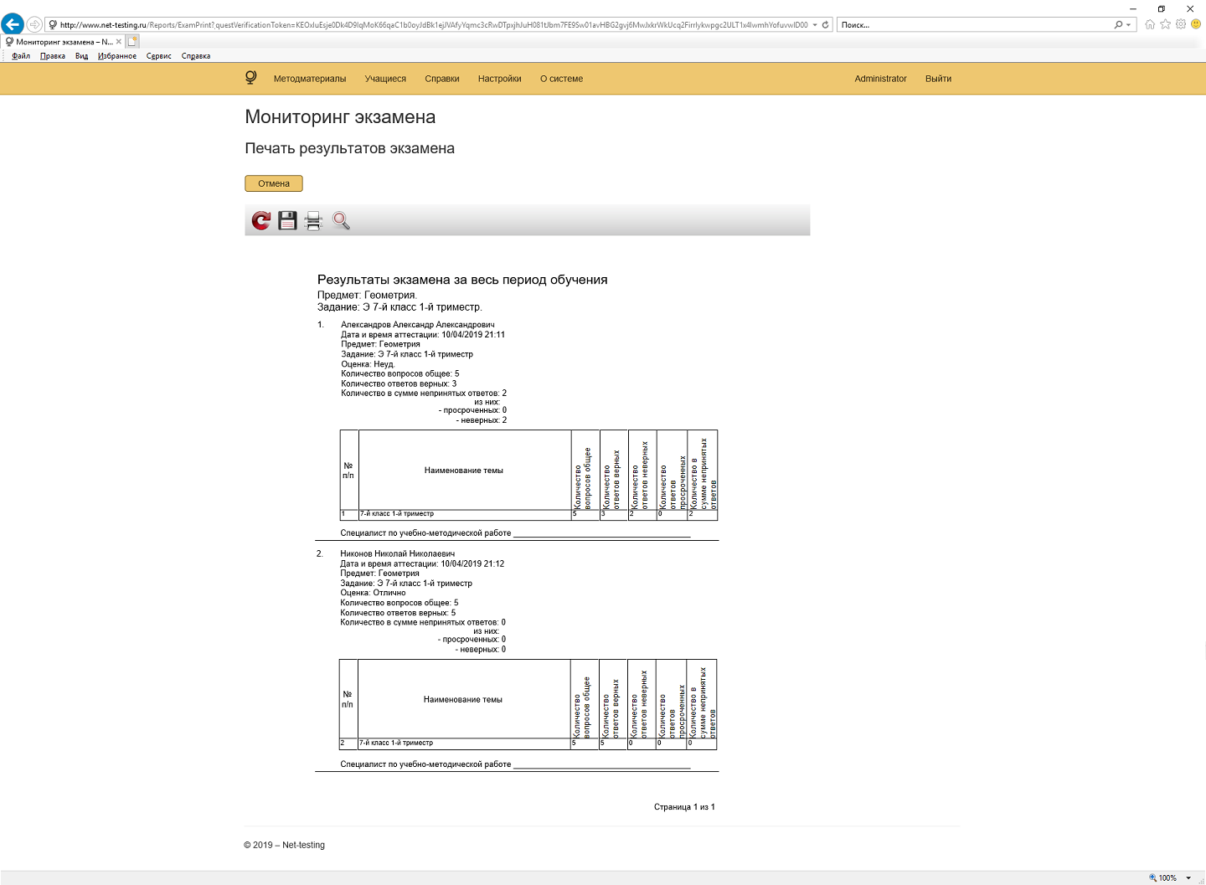The width and height of the screenshot is (1206, 885).
Task: Click student name Александров Александр Александрович
Action: click(418, 325)
